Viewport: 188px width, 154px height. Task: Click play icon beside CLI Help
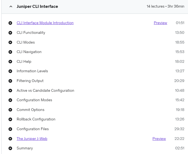pyautogui.click(x=10, y=62)
